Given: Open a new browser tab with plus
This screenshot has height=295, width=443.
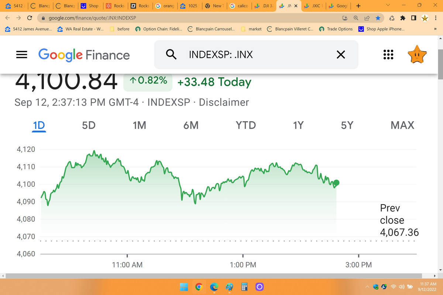Looking at the screenshot, I should pyautogui.click(x=358, y=6).
